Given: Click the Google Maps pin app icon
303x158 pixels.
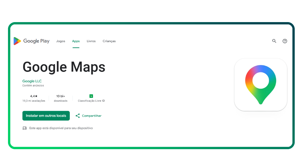Looking at the screenshot, I should 260,85.
